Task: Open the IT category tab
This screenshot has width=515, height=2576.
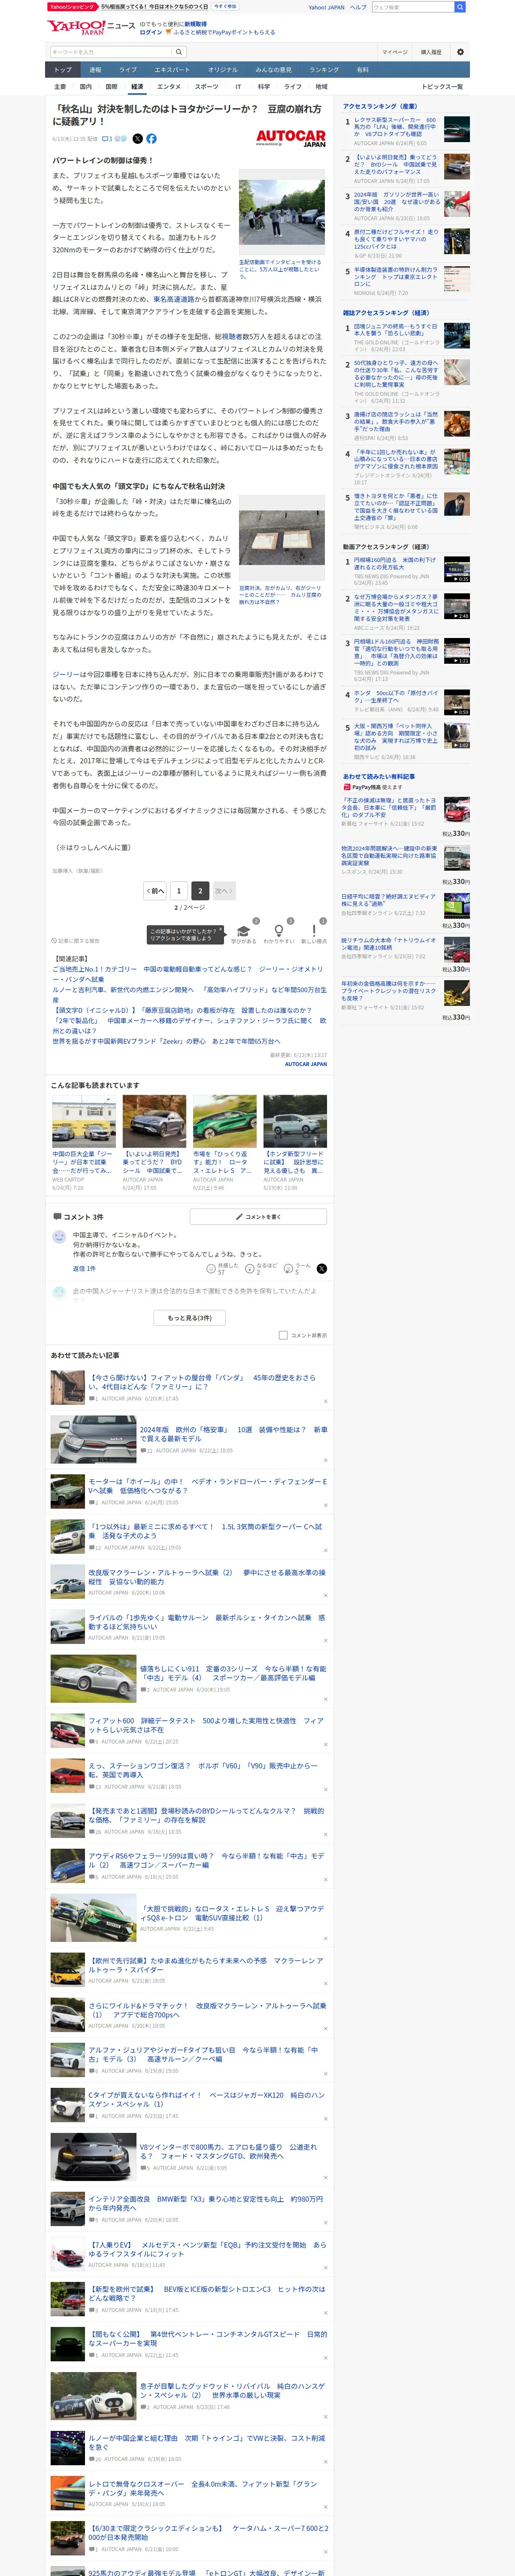Action: coord(238,87)
